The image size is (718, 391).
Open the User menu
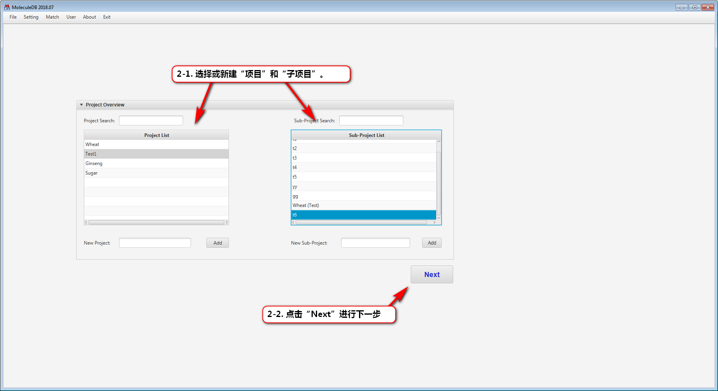71,17
